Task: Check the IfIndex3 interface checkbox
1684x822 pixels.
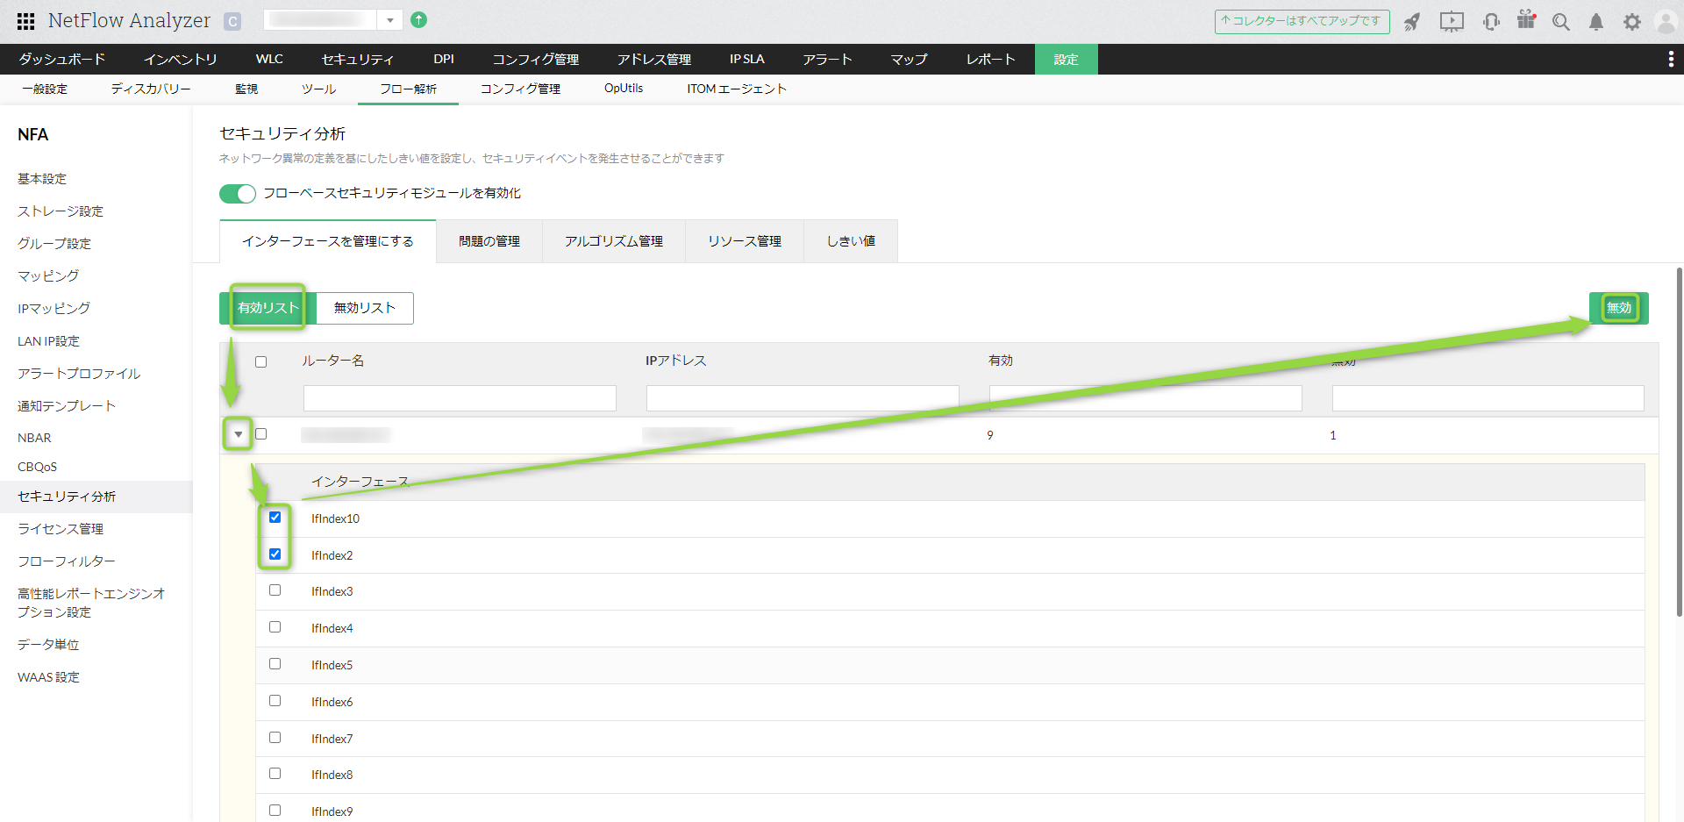Action: 275,590
